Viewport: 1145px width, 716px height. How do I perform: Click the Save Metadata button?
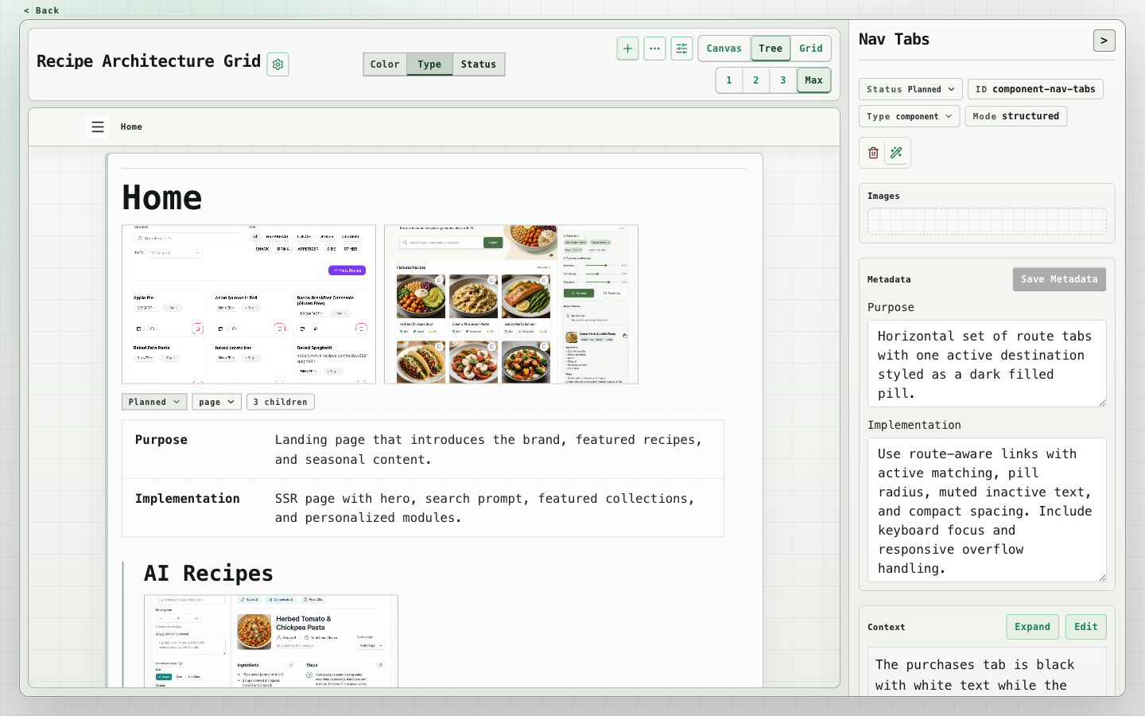pyautogui.click(x=1059, y=279)
